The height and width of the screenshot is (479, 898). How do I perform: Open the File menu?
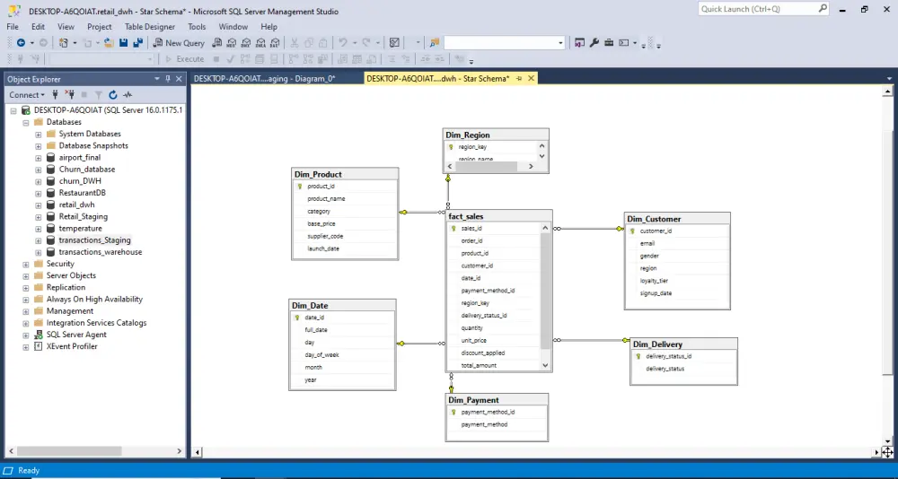tap(13, 26)
